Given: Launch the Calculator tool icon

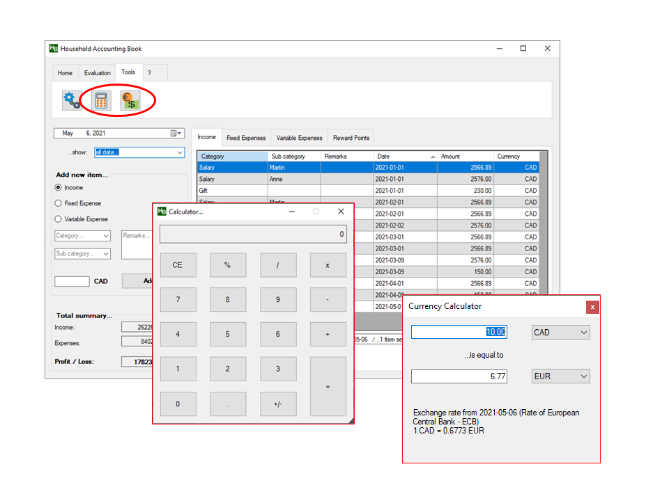Looking at the screenshot, I should 102,101.
